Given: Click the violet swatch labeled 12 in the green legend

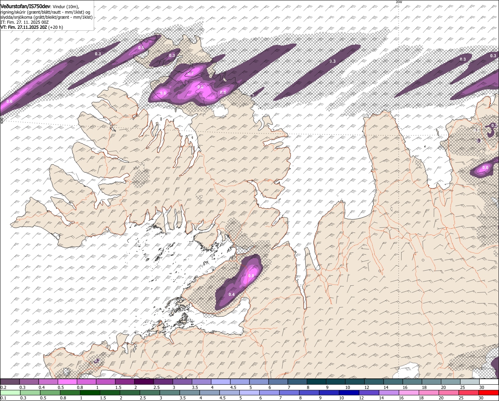Looking at the screenshot, I should point(369,393).
